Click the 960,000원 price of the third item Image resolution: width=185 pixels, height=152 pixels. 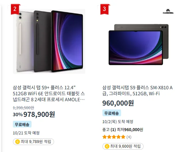tap(118, 103)
